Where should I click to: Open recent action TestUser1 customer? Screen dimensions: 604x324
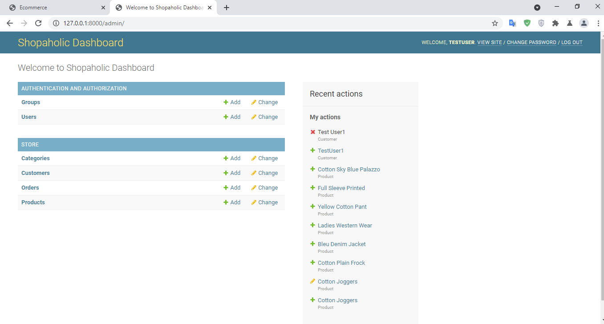(331, 151)
